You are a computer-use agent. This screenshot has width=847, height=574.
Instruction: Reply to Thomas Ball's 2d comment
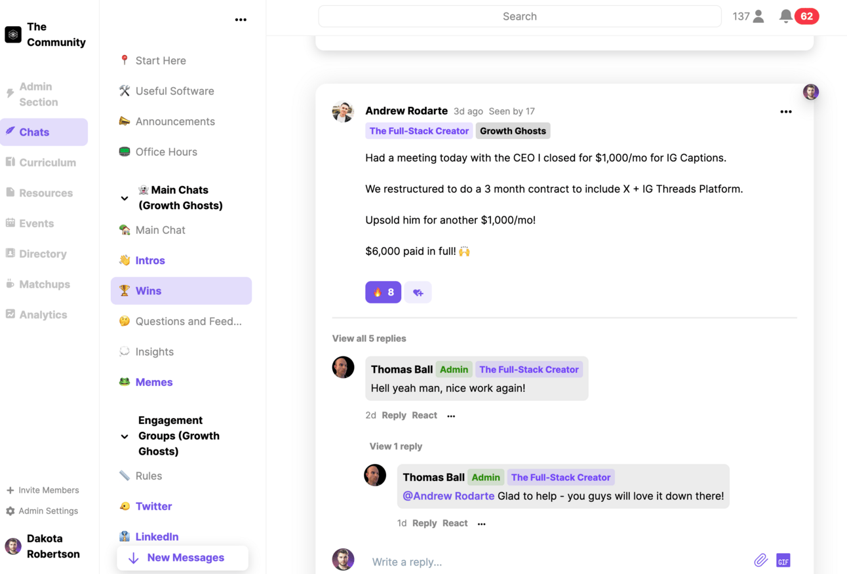(x=394, y=415)
